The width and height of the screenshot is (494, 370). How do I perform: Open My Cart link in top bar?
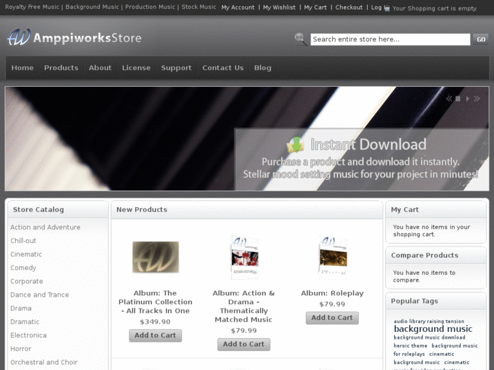(315, 7)
